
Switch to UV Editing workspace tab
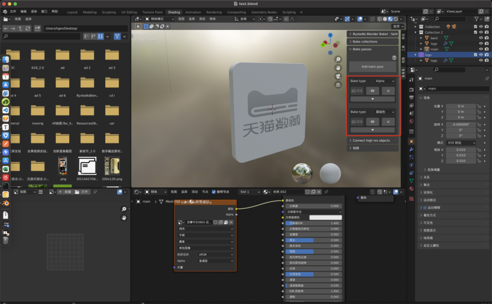coord(129,12)
